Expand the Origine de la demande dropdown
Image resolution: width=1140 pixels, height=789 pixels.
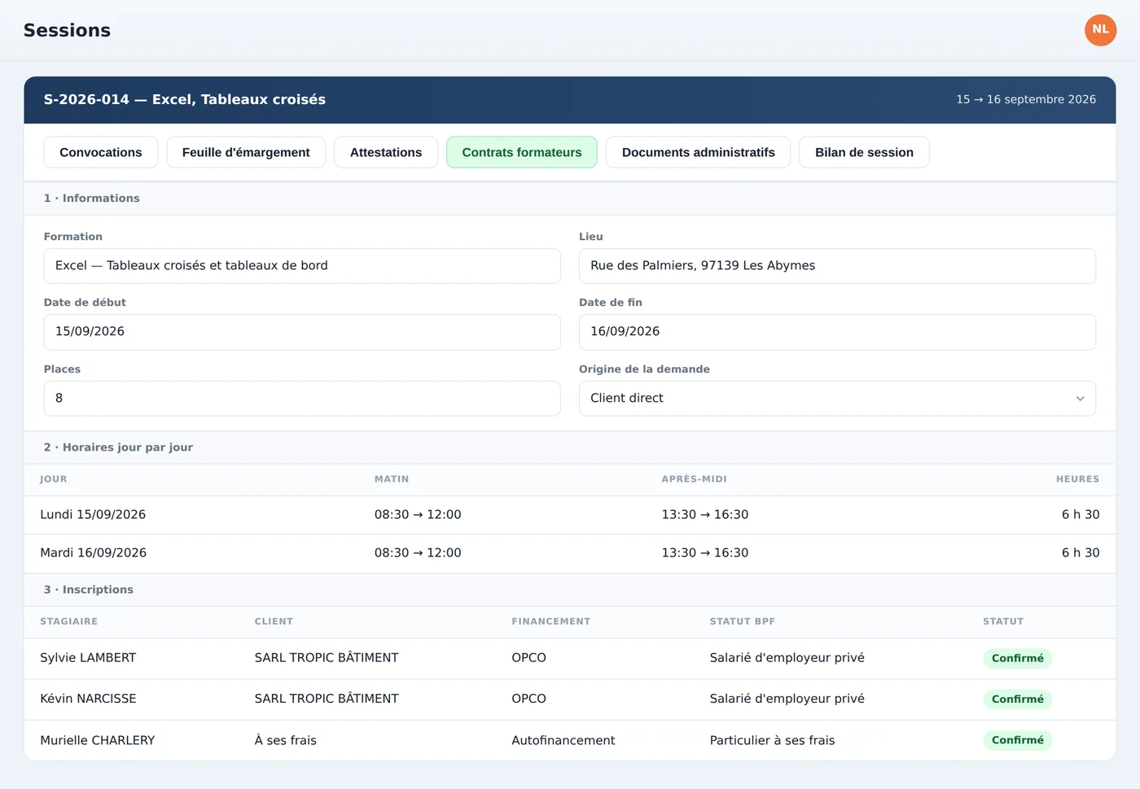[x=837, y=399]
